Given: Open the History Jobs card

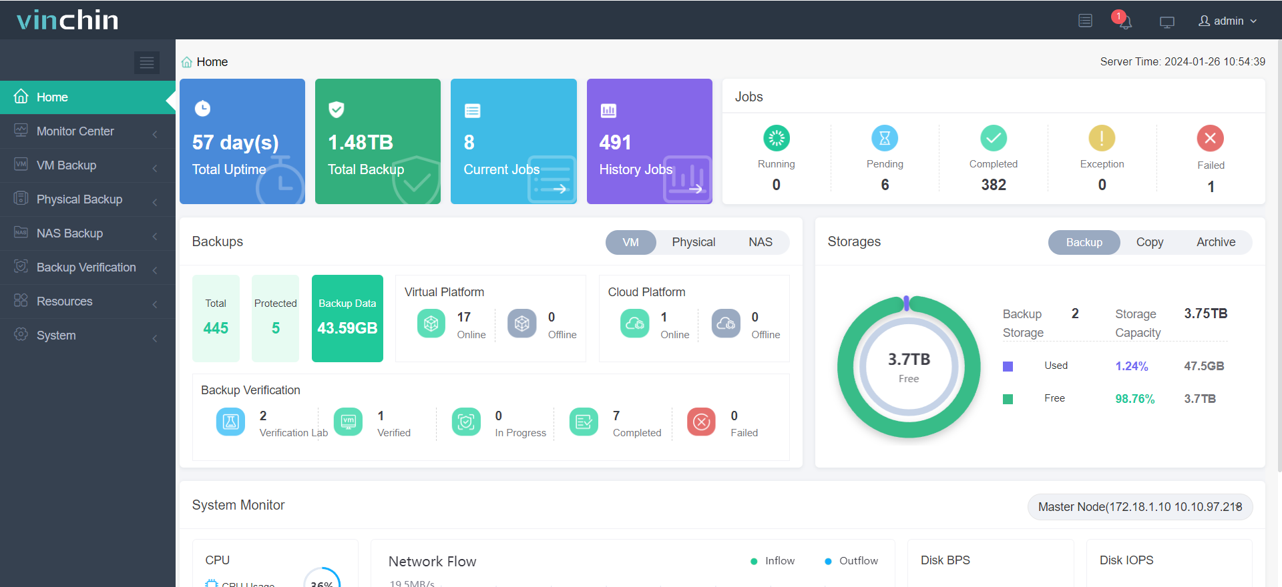Looking at the screenshot, I should pyautogui.click(x=649, y=141).
